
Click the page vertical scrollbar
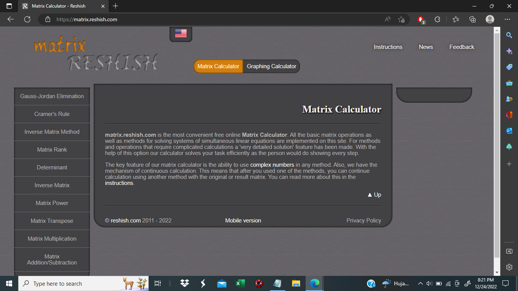coord(497,146)
